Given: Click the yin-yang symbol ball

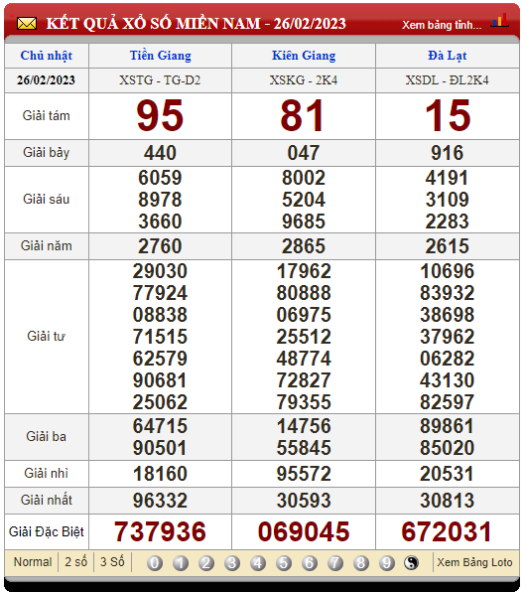Looking at the screenshot, I should pos(412,563).
